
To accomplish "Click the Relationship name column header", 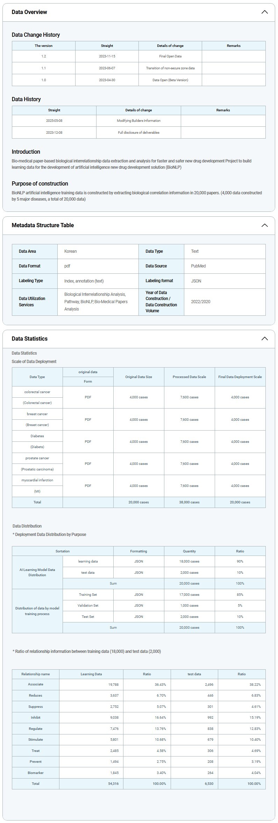I will click(36, 674).
